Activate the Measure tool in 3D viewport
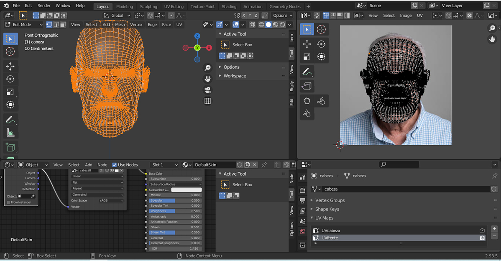The width and height of the screenshot is (501, 261). tap(10, 133)
